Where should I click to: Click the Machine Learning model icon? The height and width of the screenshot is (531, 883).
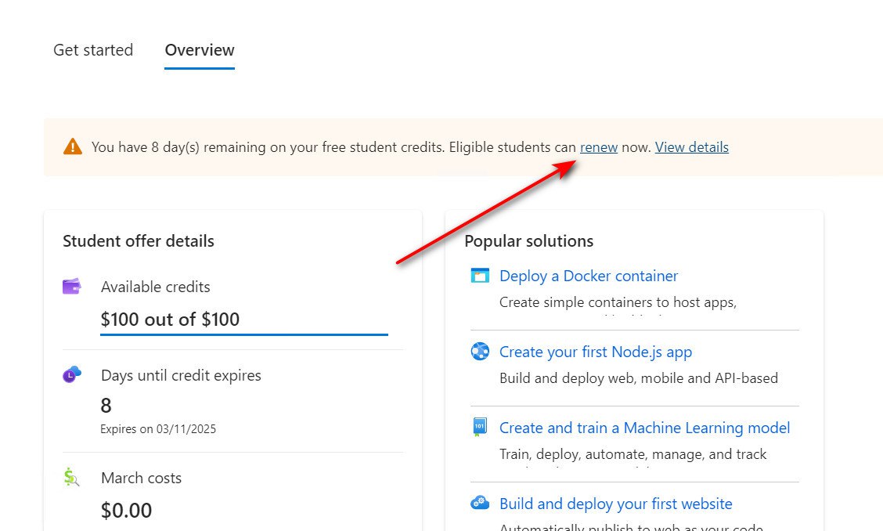pos(480,428)
